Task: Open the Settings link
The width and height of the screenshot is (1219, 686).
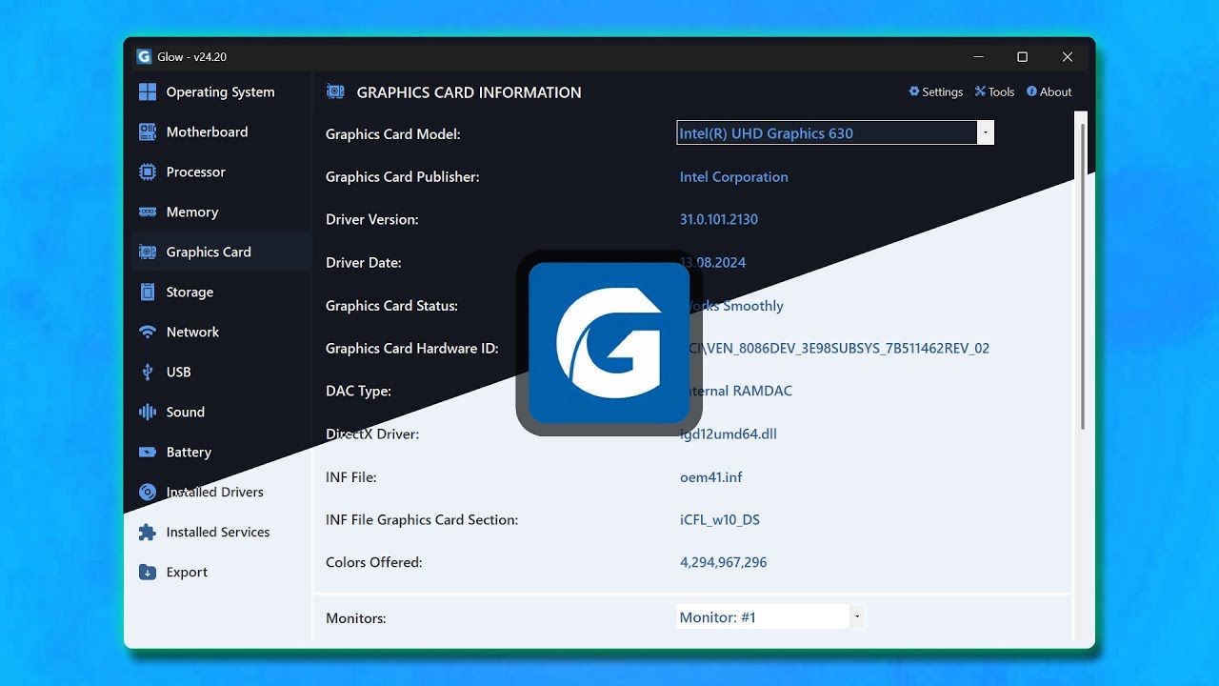Action: 936,91
